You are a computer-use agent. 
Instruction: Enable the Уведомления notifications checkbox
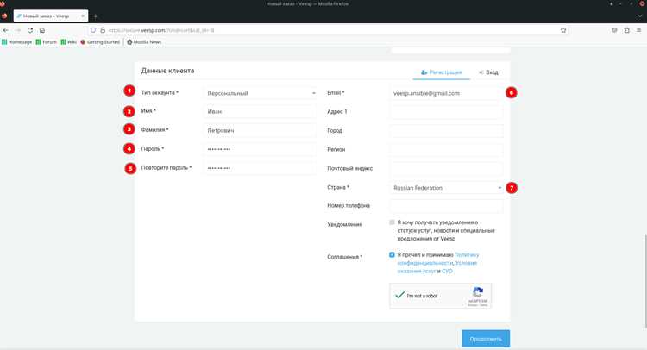pyautogui.click(x=392, y=222)
